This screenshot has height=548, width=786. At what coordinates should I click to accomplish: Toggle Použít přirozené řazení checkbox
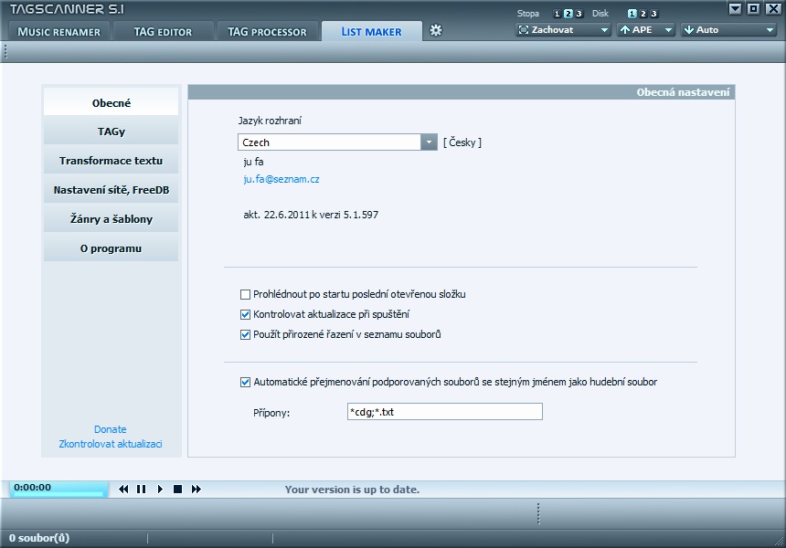[x=245, y=334]
